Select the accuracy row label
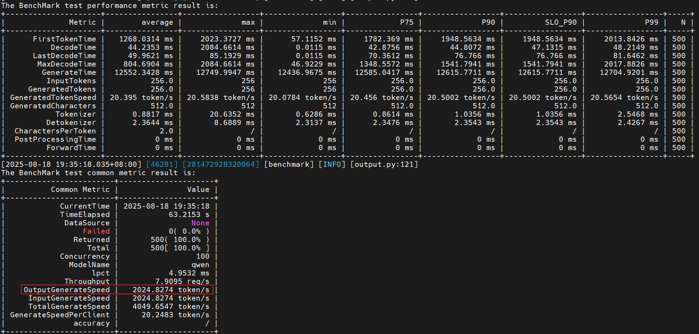 [x=92, y=323]
